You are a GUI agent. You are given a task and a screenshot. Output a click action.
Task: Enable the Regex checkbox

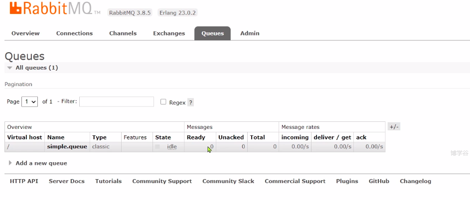163,102
